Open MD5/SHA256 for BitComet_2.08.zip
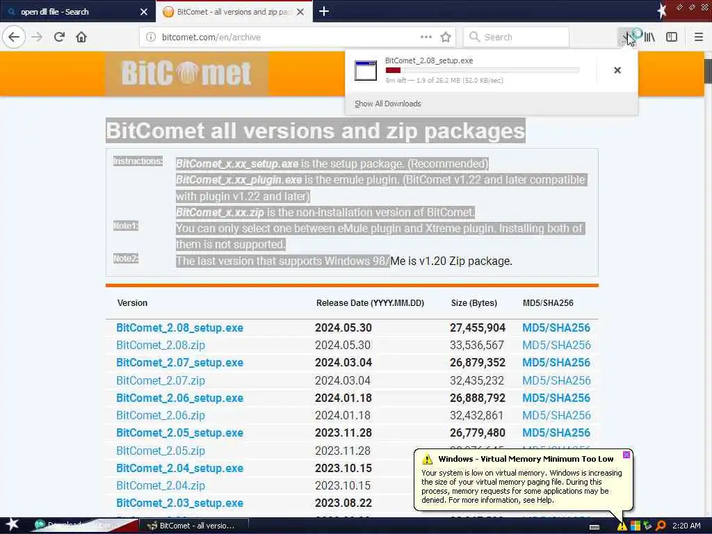 click(x=556, y=345)
